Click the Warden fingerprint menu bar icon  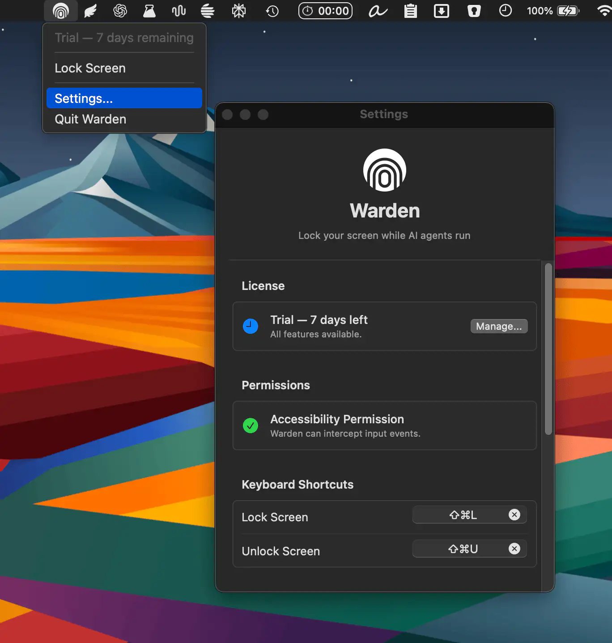tap(61, 11)
